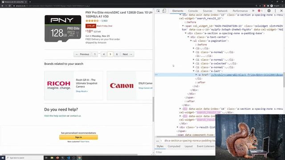Expand the div data-index 14 node
Image resolution: width=285 pixels, height=160 pixels.
tap(180, 109)
